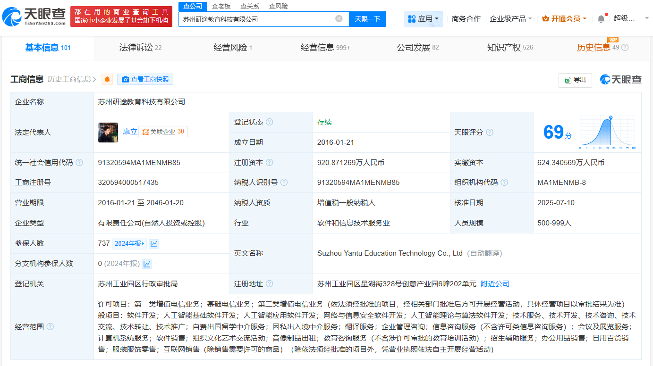653x366 pixels.
Task: Click the camera icon on 查看工商快照
Action: (x=125, y=79)
